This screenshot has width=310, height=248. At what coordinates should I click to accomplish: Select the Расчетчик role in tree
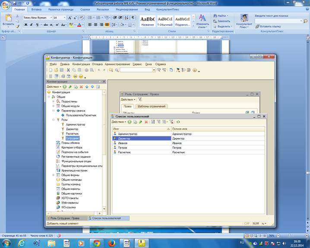tap(72, 134)
